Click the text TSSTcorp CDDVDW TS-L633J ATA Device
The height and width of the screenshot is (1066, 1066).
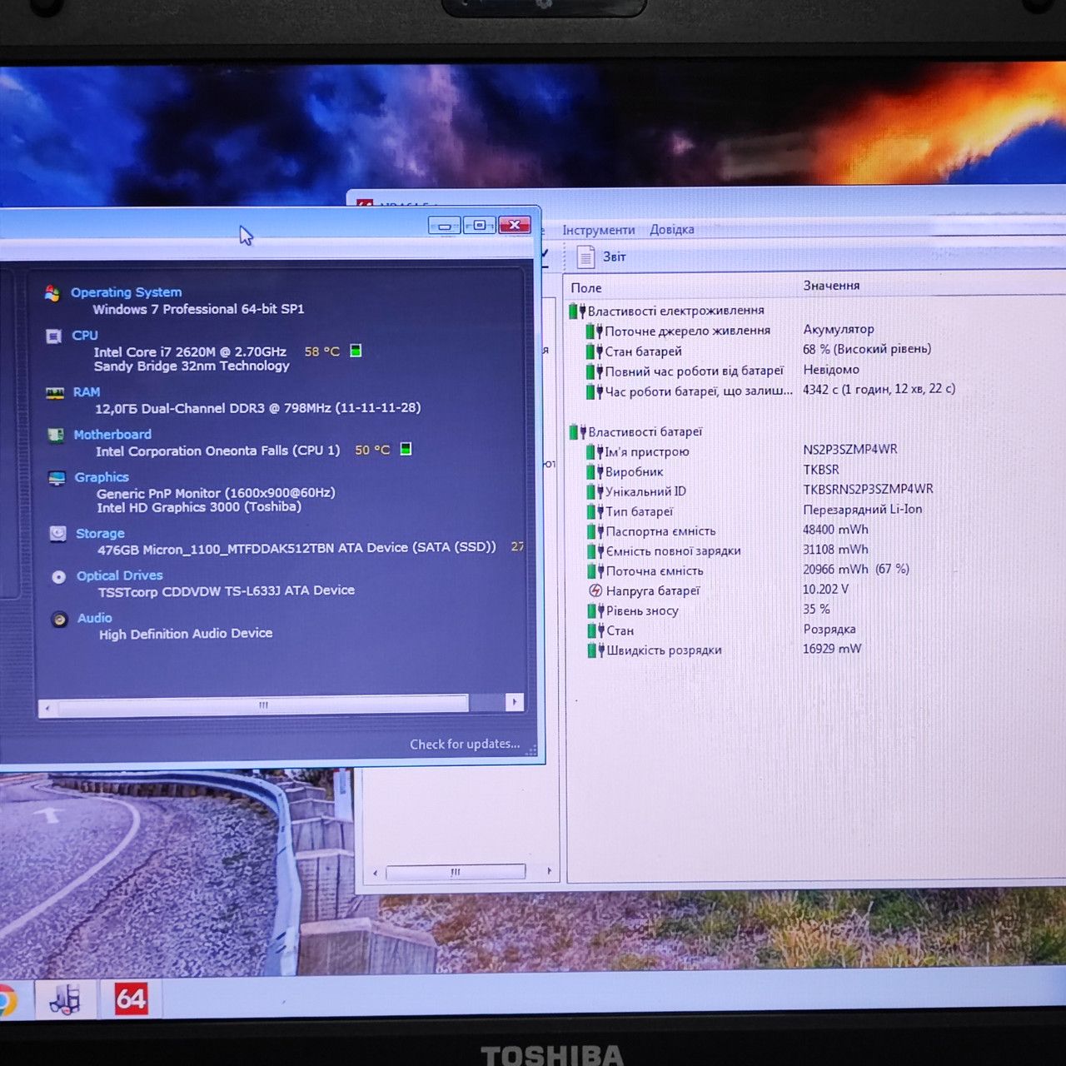click(227, 591)
